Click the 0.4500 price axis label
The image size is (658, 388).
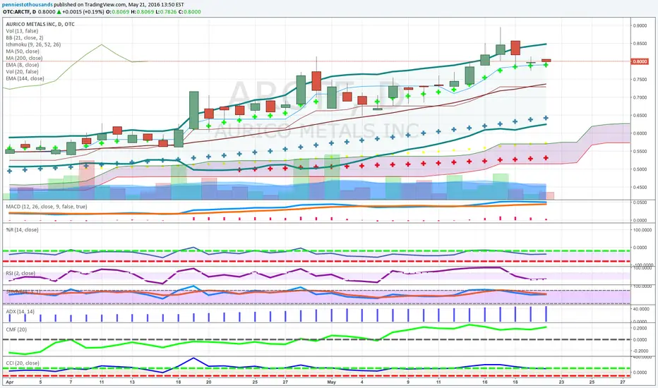pos(640,188)
